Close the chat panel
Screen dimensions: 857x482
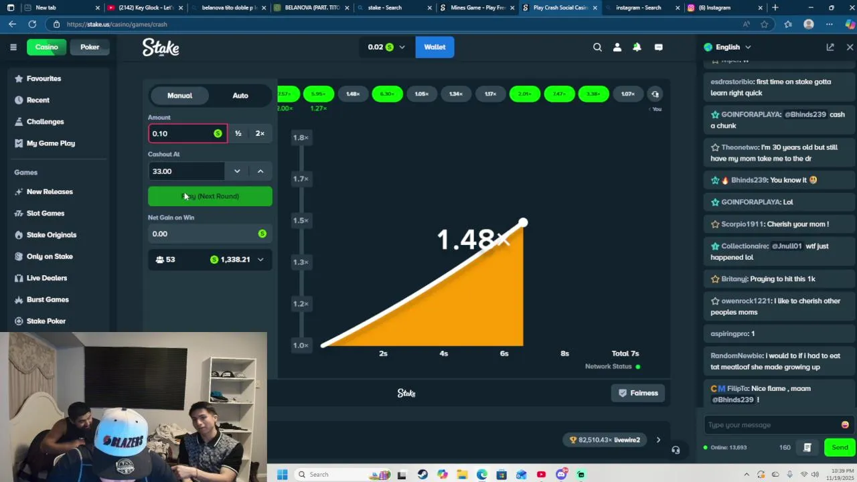tap(850, 47)
